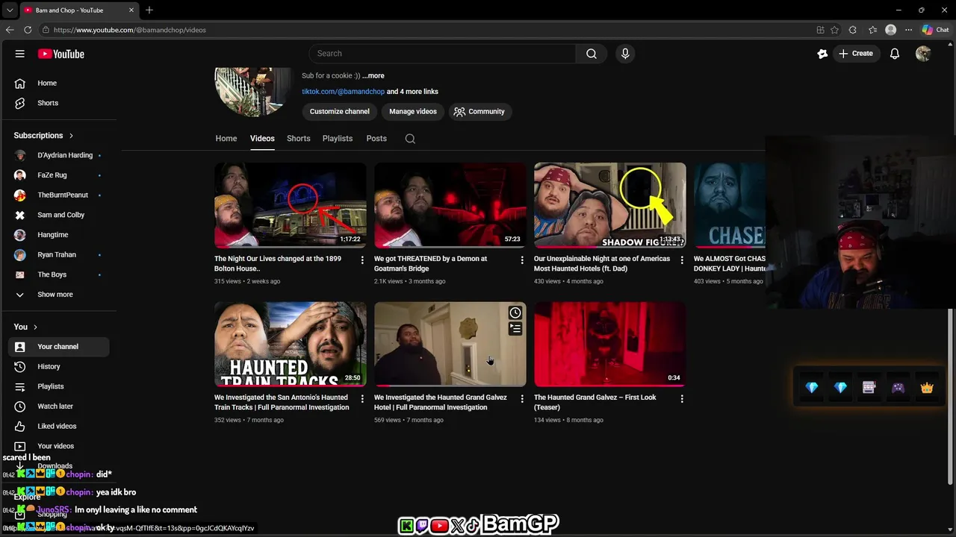Open the tiktok.com/@bamandchop link
This screenshot has width=956, height=537.
pos(343,92)
